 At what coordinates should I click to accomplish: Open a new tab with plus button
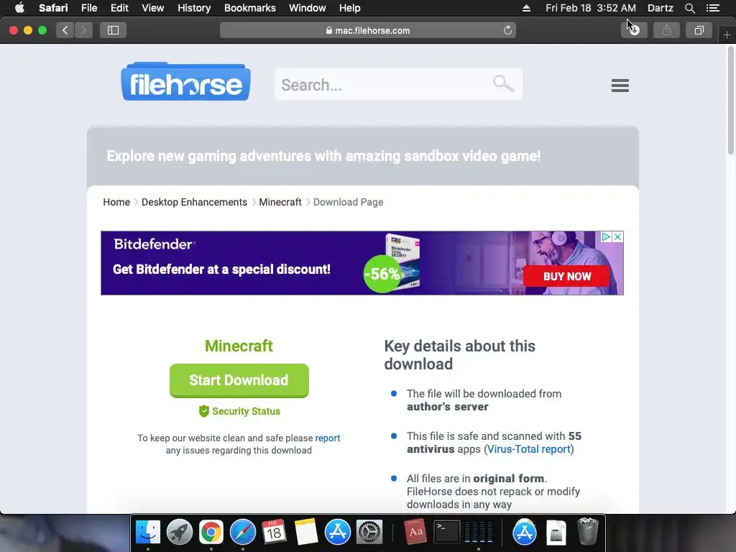[x=727, y=35]
